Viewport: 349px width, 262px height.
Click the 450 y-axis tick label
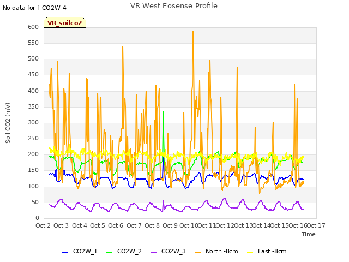coord(33,75)
